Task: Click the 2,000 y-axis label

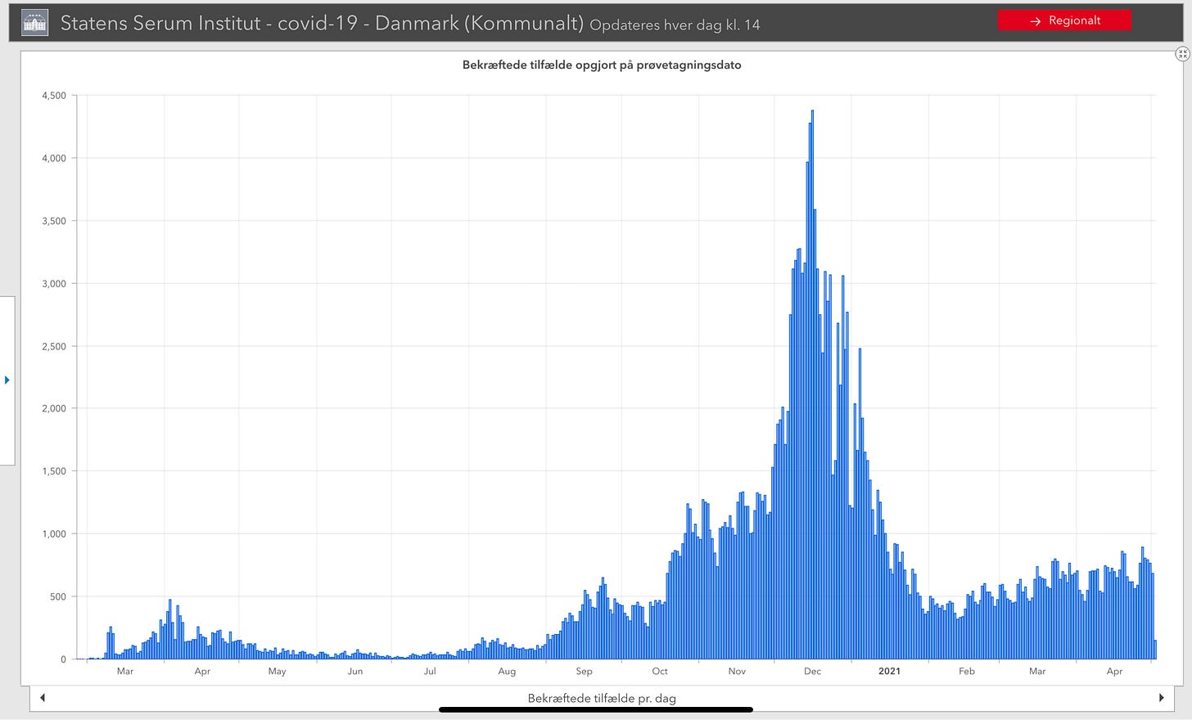Action: [54, 408]
